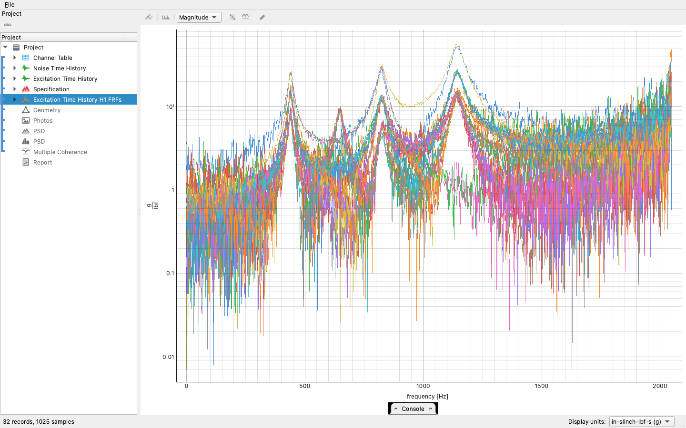Click the H1 FRFs orange icon
Viewport: 686px width, 428px height.
pyautogui.click(x=26, y=99)
